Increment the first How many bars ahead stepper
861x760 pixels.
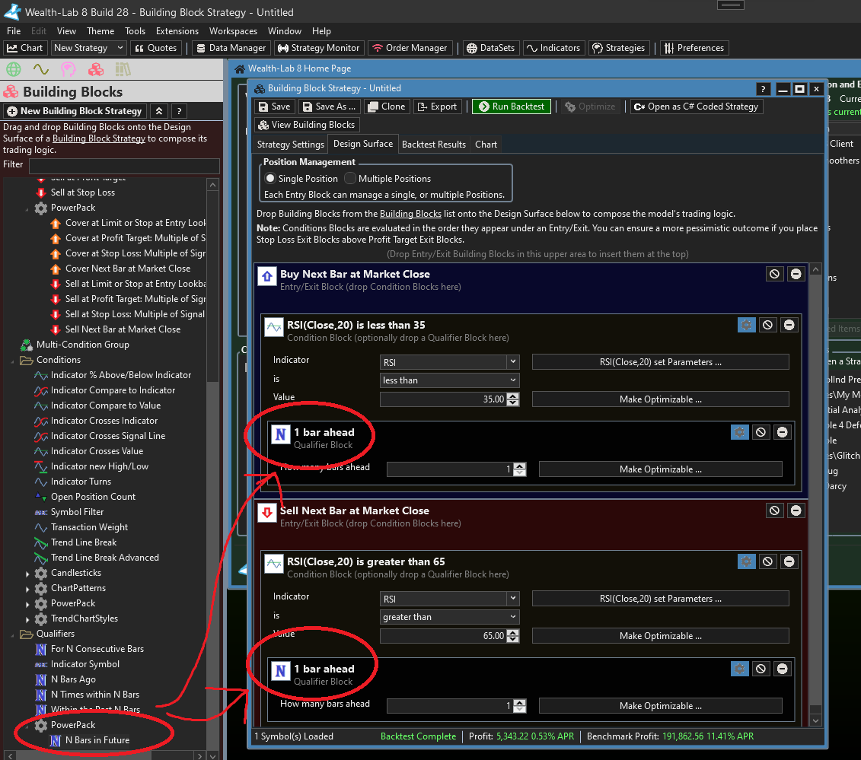pyautogui.click(x=520, y=466)
